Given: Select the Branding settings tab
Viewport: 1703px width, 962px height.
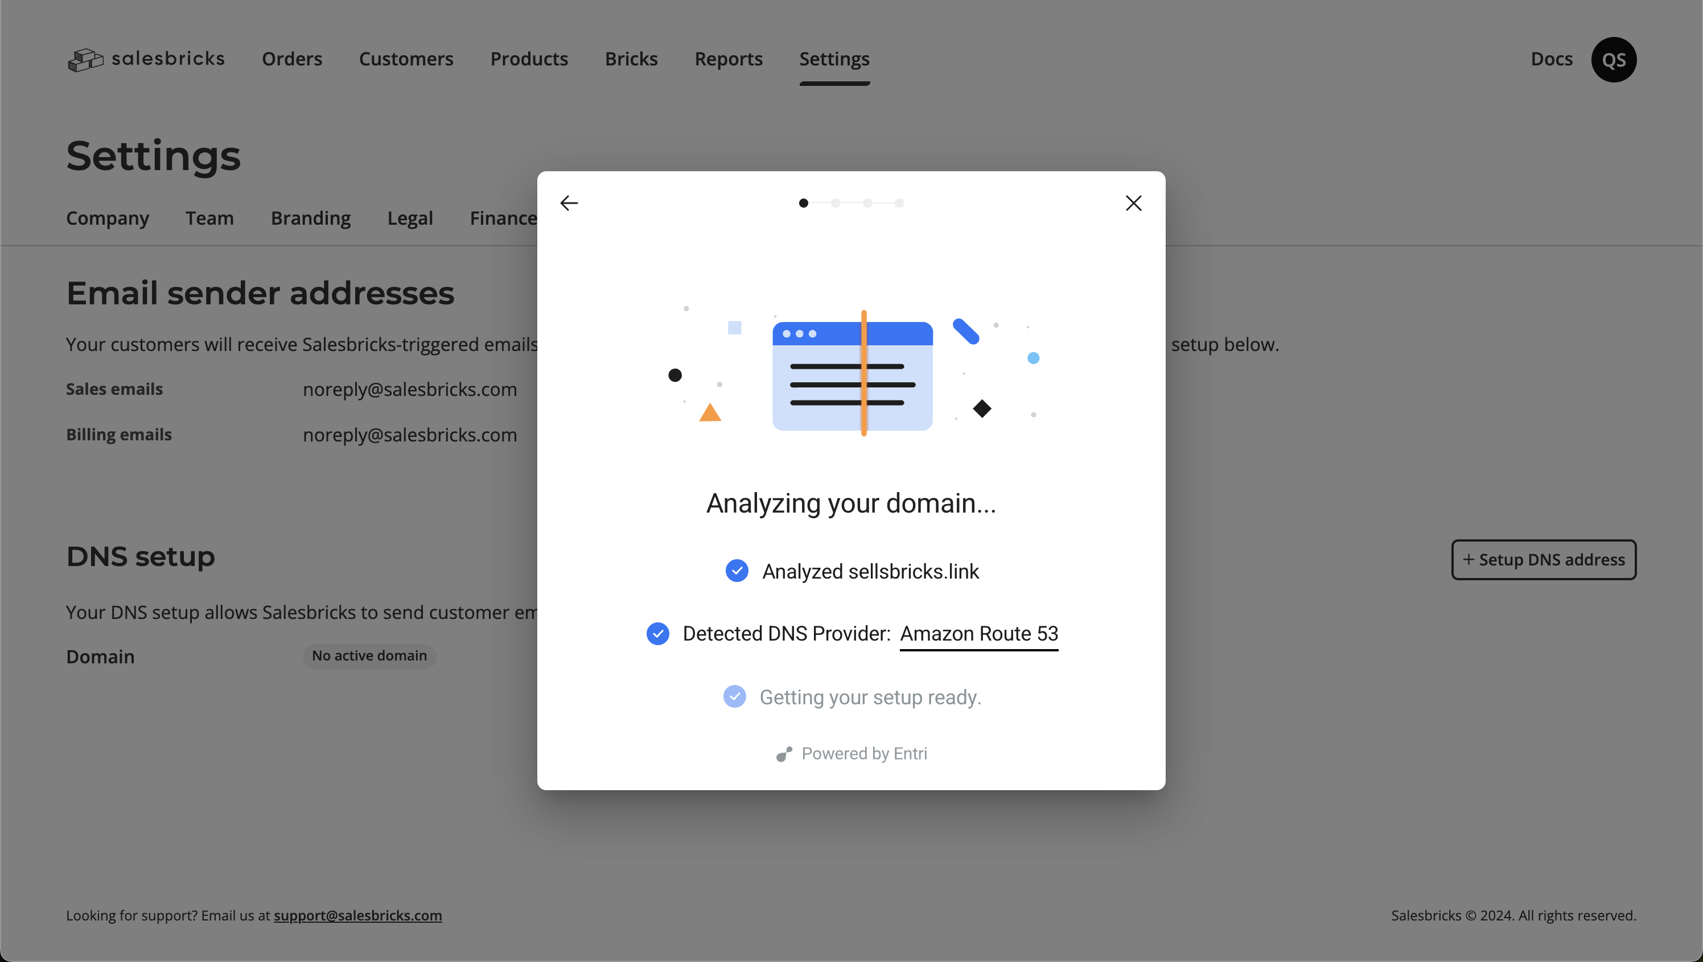Looking at the screenshot, I should [x=311, y=218].
